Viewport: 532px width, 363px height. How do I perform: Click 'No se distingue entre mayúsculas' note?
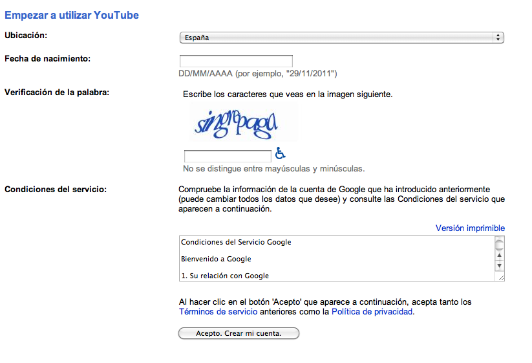[274, 169]
